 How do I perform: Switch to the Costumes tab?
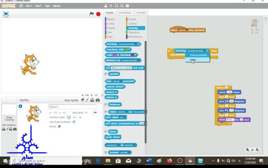point(125,13)
